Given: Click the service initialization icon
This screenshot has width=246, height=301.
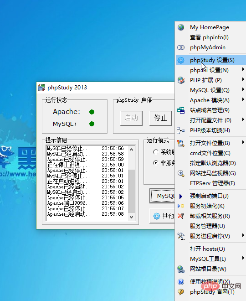Looking at the screenshot, I should (x=181, y=206).
